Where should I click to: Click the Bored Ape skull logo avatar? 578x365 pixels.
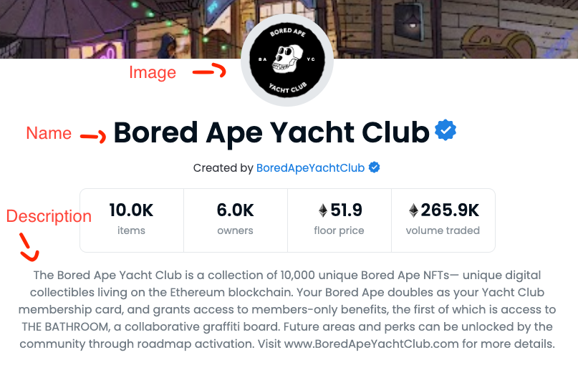[287, 60]
